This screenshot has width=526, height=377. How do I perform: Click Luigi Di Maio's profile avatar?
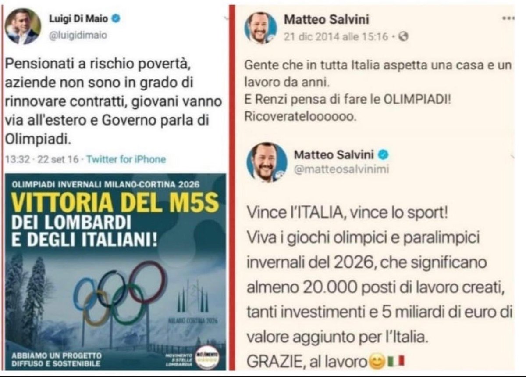tap(23, 26)
